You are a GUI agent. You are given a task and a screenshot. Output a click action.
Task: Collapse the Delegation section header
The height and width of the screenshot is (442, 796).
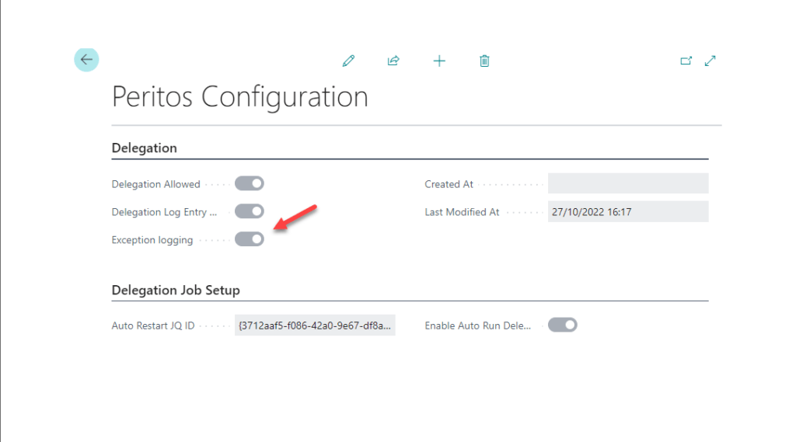pyautogui.click(x=144, y=148)
